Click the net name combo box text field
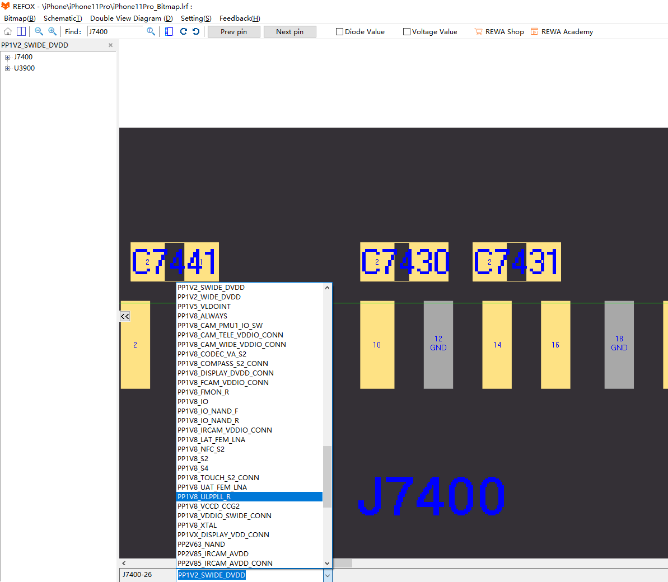 coord(250,575)
